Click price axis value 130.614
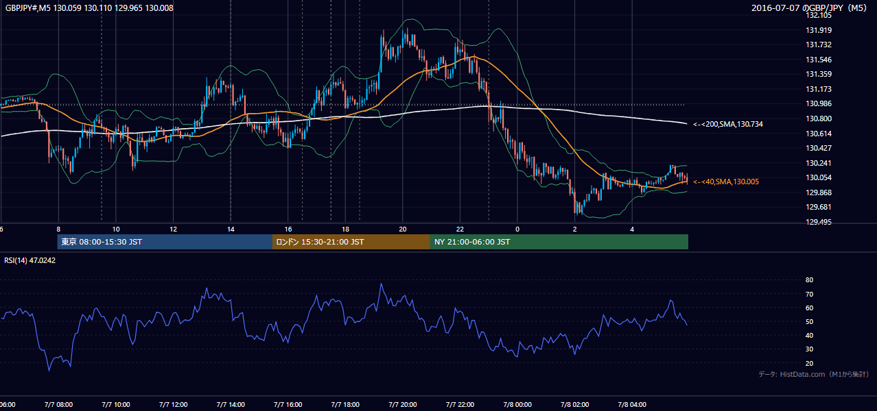This screenshot has height=411, width=877. (819, 134)
